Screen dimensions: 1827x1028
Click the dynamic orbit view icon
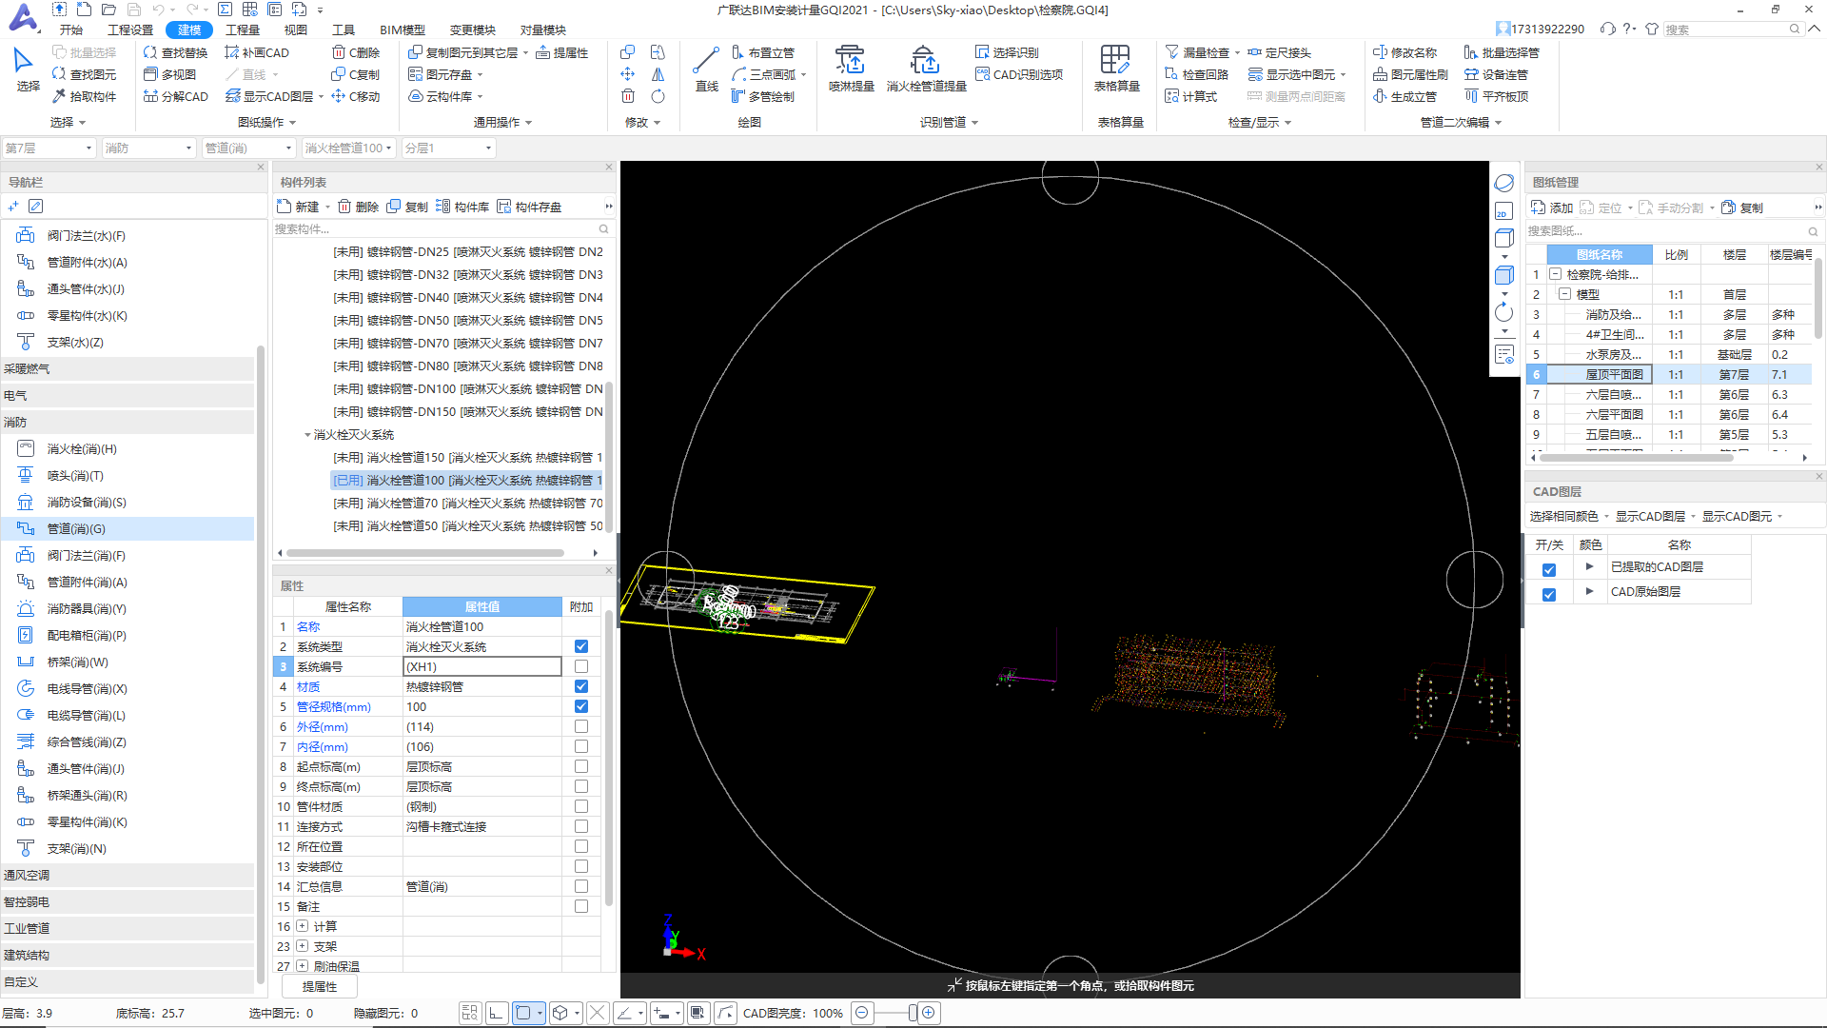1503,183
